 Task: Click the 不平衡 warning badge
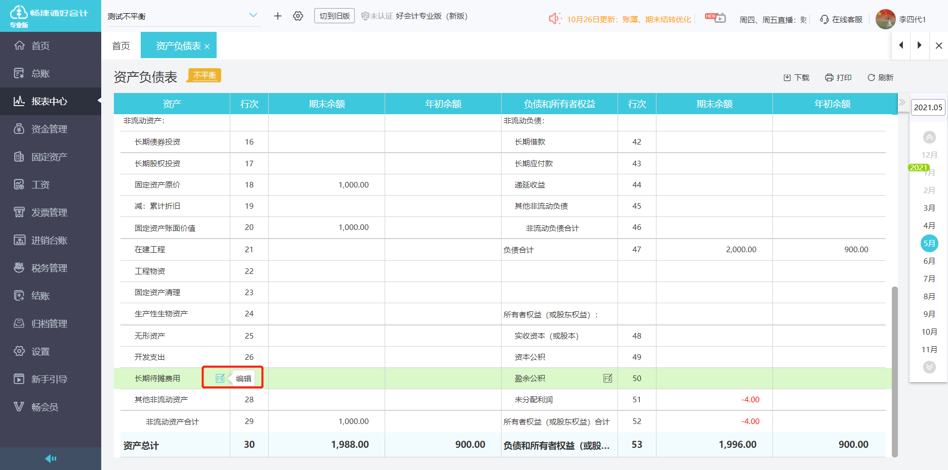click(204, 75)
